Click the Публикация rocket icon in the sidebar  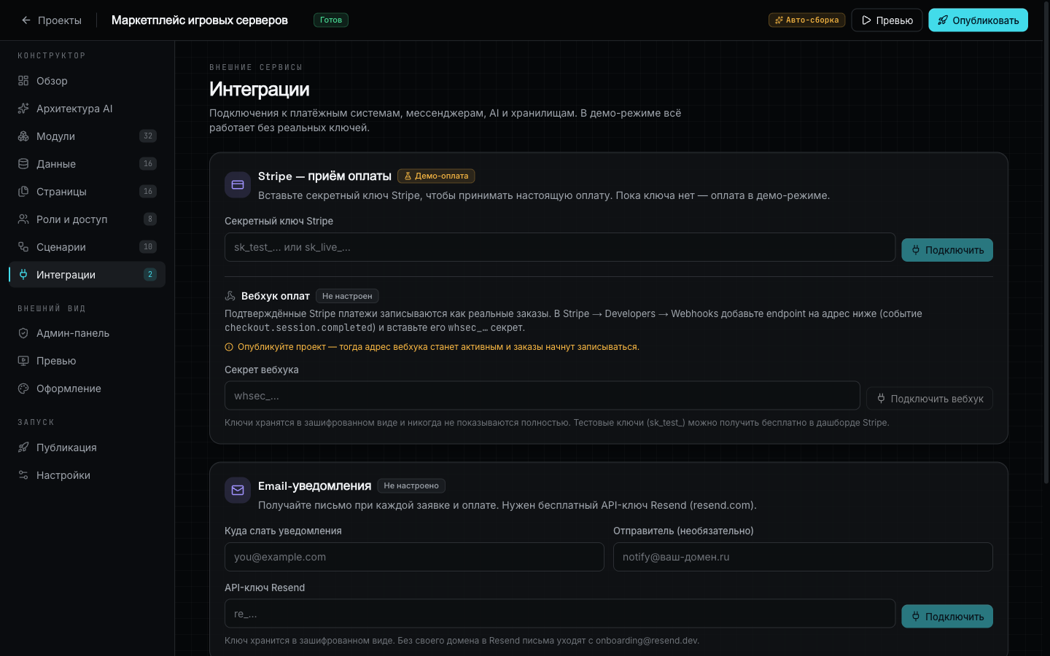(x=23, y=448)
